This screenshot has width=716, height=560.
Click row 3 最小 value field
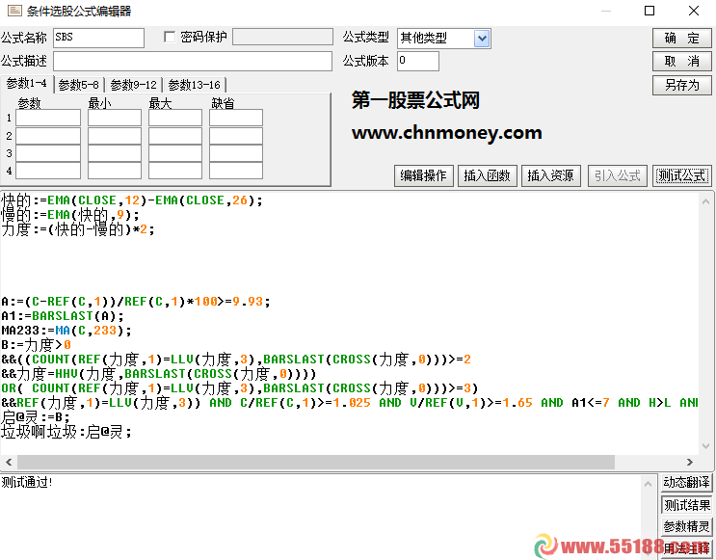pos(115,153)
